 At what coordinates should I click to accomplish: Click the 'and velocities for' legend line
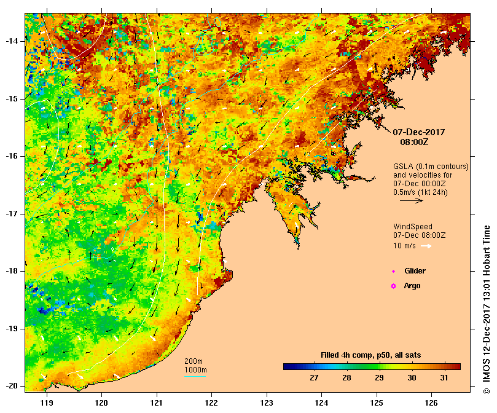[423, 175]
